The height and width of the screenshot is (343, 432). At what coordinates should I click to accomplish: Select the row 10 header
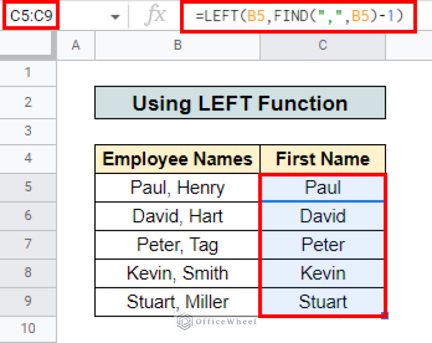(x=28, y=328)
